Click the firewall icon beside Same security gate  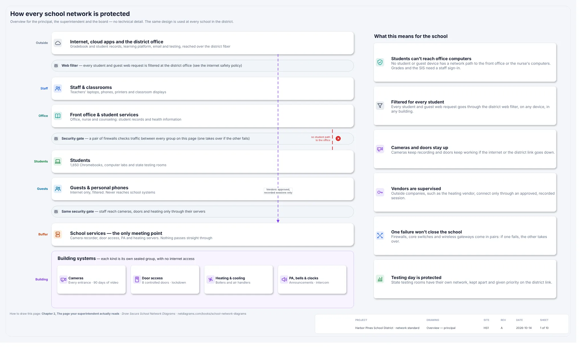[x=56, y=212]
